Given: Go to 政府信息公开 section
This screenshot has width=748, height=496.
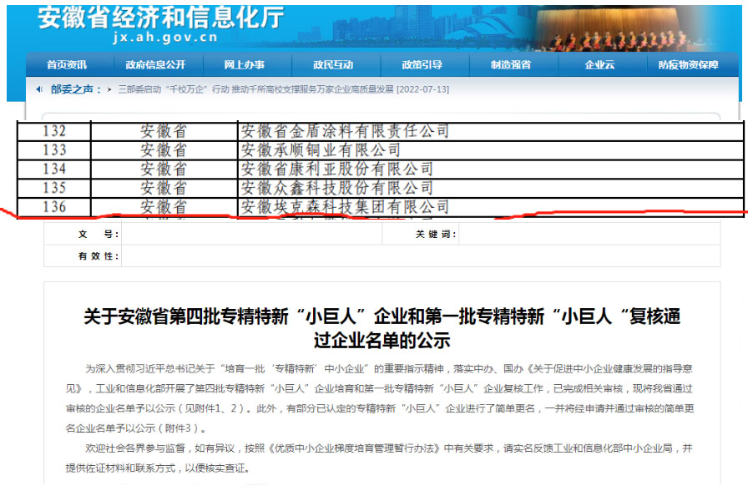Looking at the screenshot, I should 155,65.
